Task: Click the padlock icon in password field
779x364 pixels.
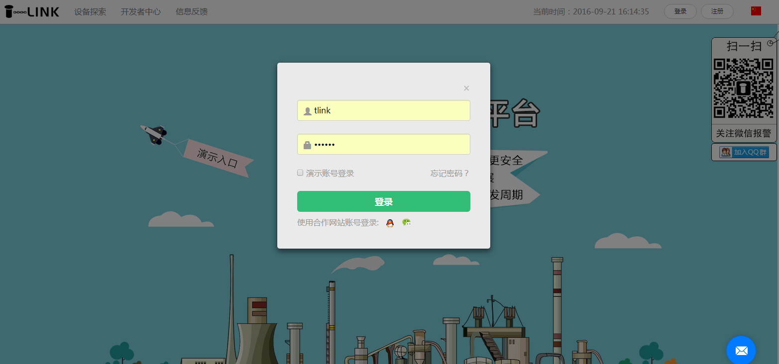Action: (x=307, y=144)
